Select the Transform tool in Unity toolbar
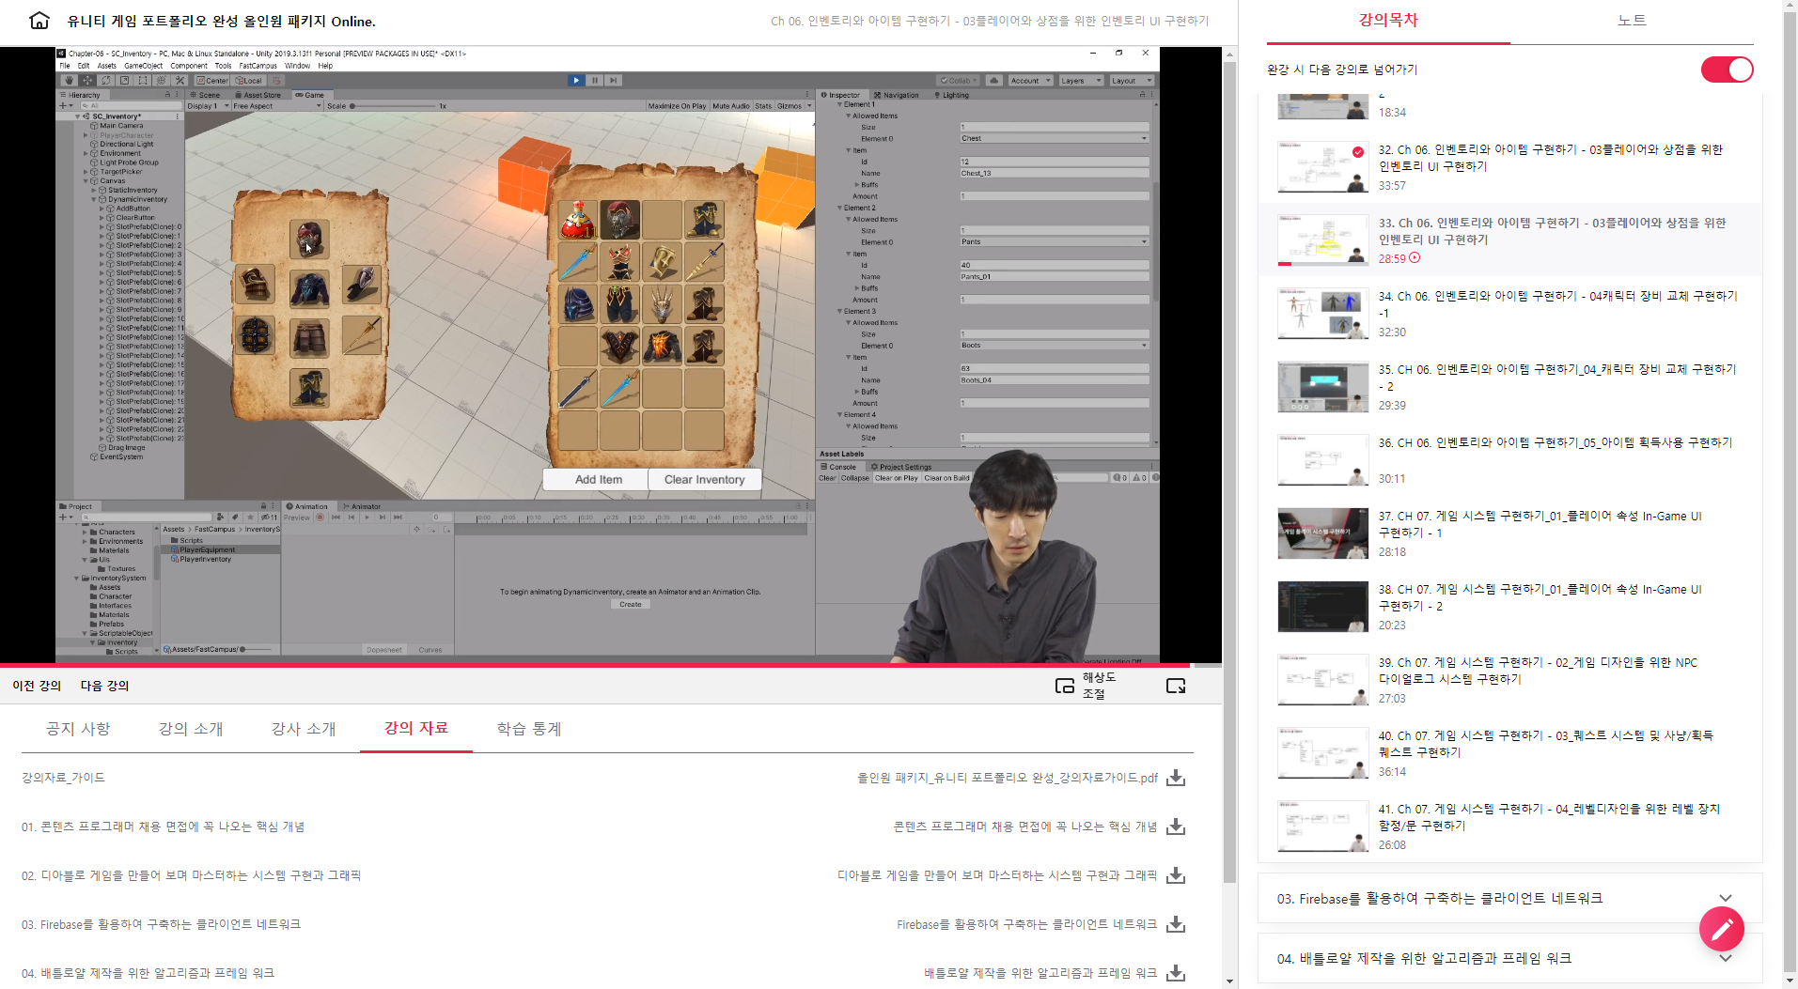 coord(162,81)
